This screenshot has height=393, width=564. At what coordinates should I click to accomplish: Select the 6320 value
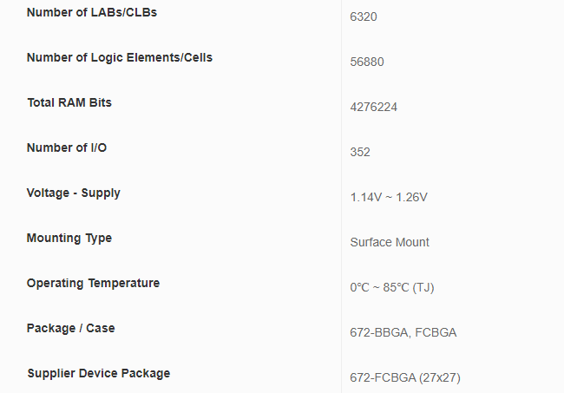point(364,16)
